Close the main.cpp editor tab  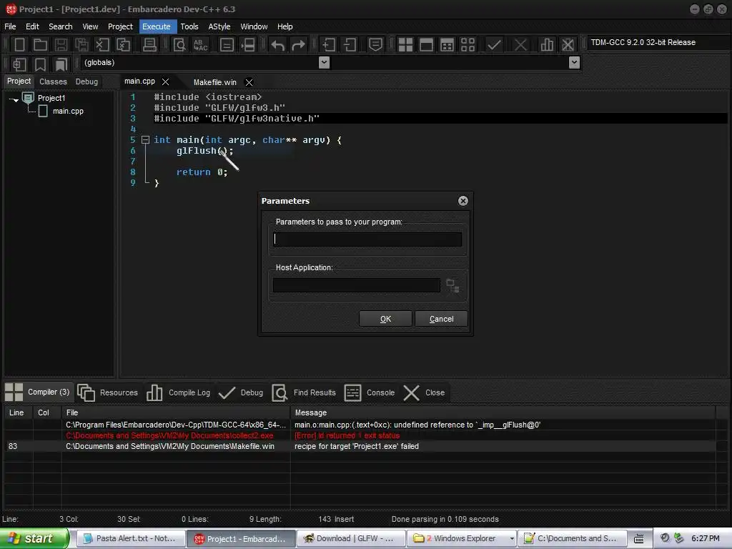pos(165,81)
